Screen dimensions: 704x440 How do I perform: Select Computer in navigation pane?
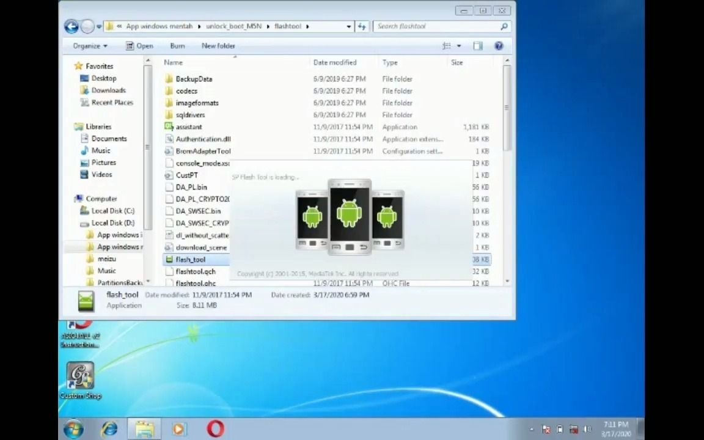[x=101, y=199]
